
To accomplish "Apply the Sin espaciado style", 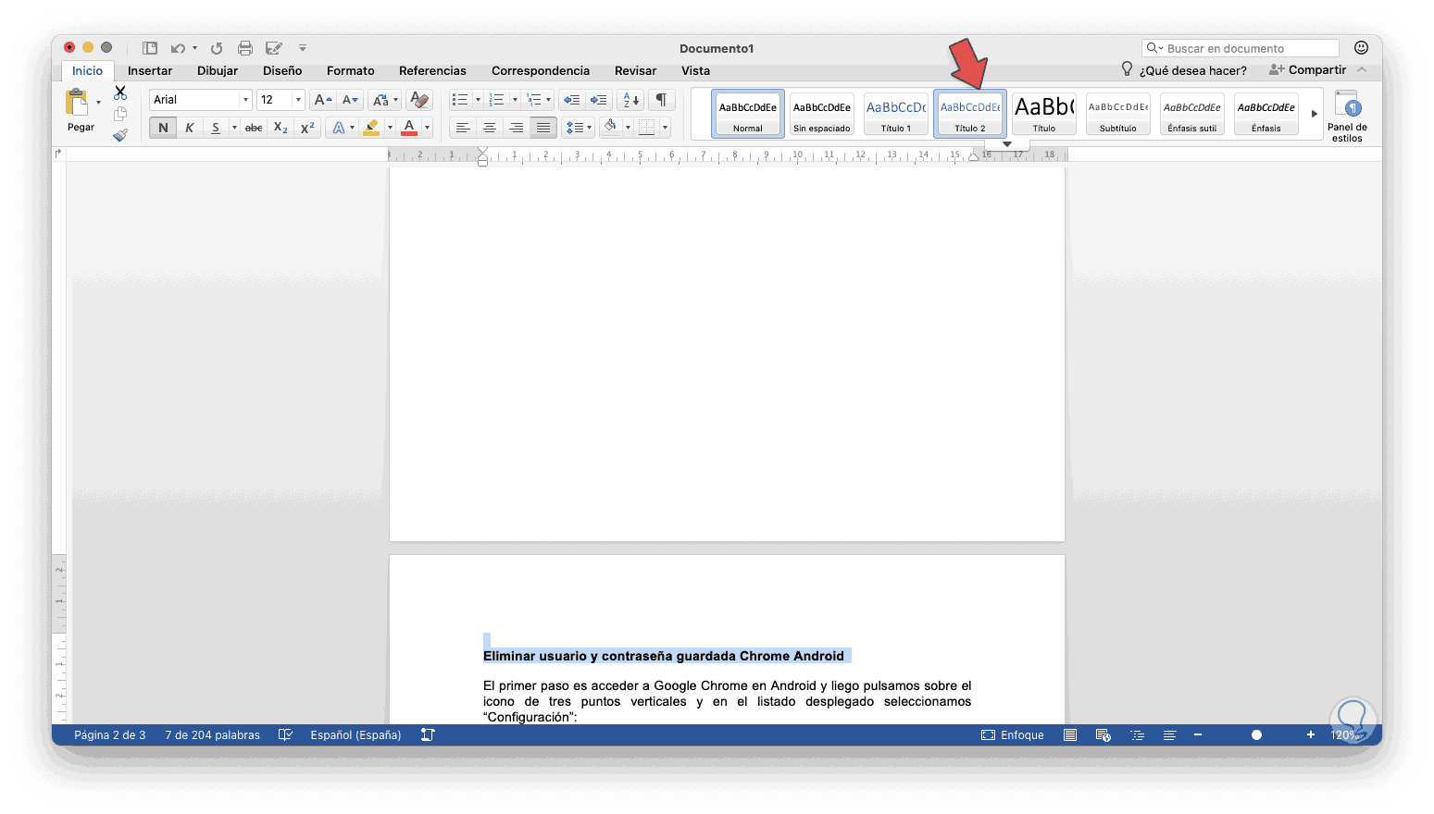I will point(822,114).
